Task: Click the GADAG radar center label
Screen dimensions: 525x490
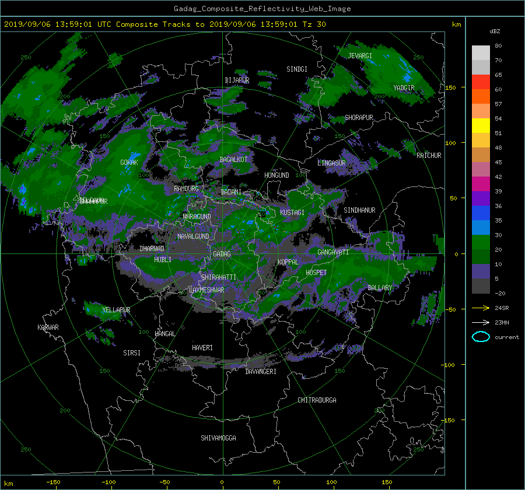Action: (222, 254)
